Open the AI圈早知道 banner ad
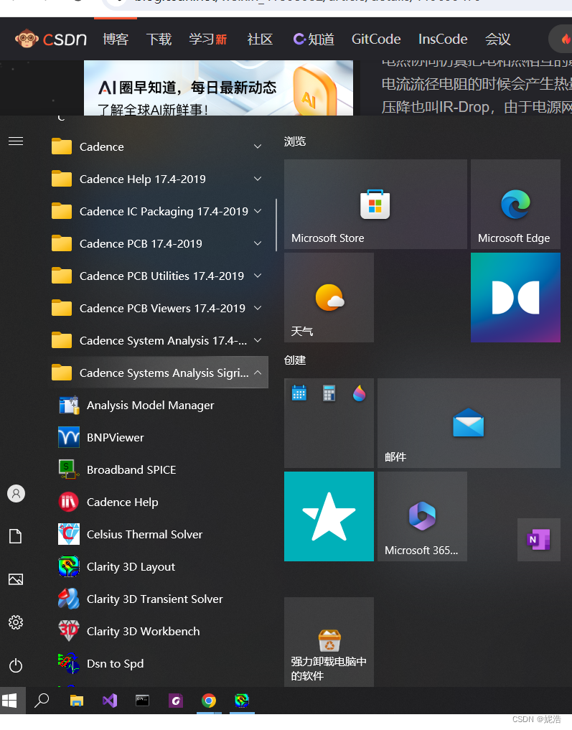The image size is (572, 730). pos(218,88)
